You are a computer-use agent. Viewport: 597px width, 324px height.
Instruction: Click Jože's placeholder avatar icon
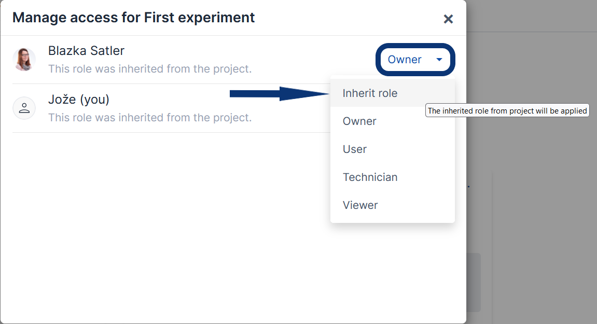point(24,108)
